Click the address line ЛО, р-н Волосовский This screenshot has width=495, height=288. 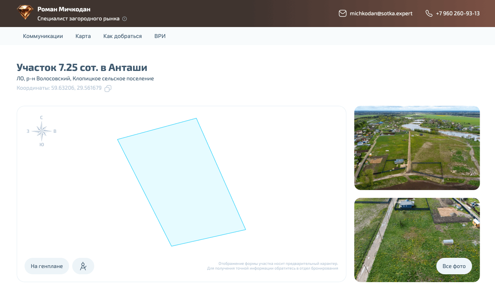[85, 78]
